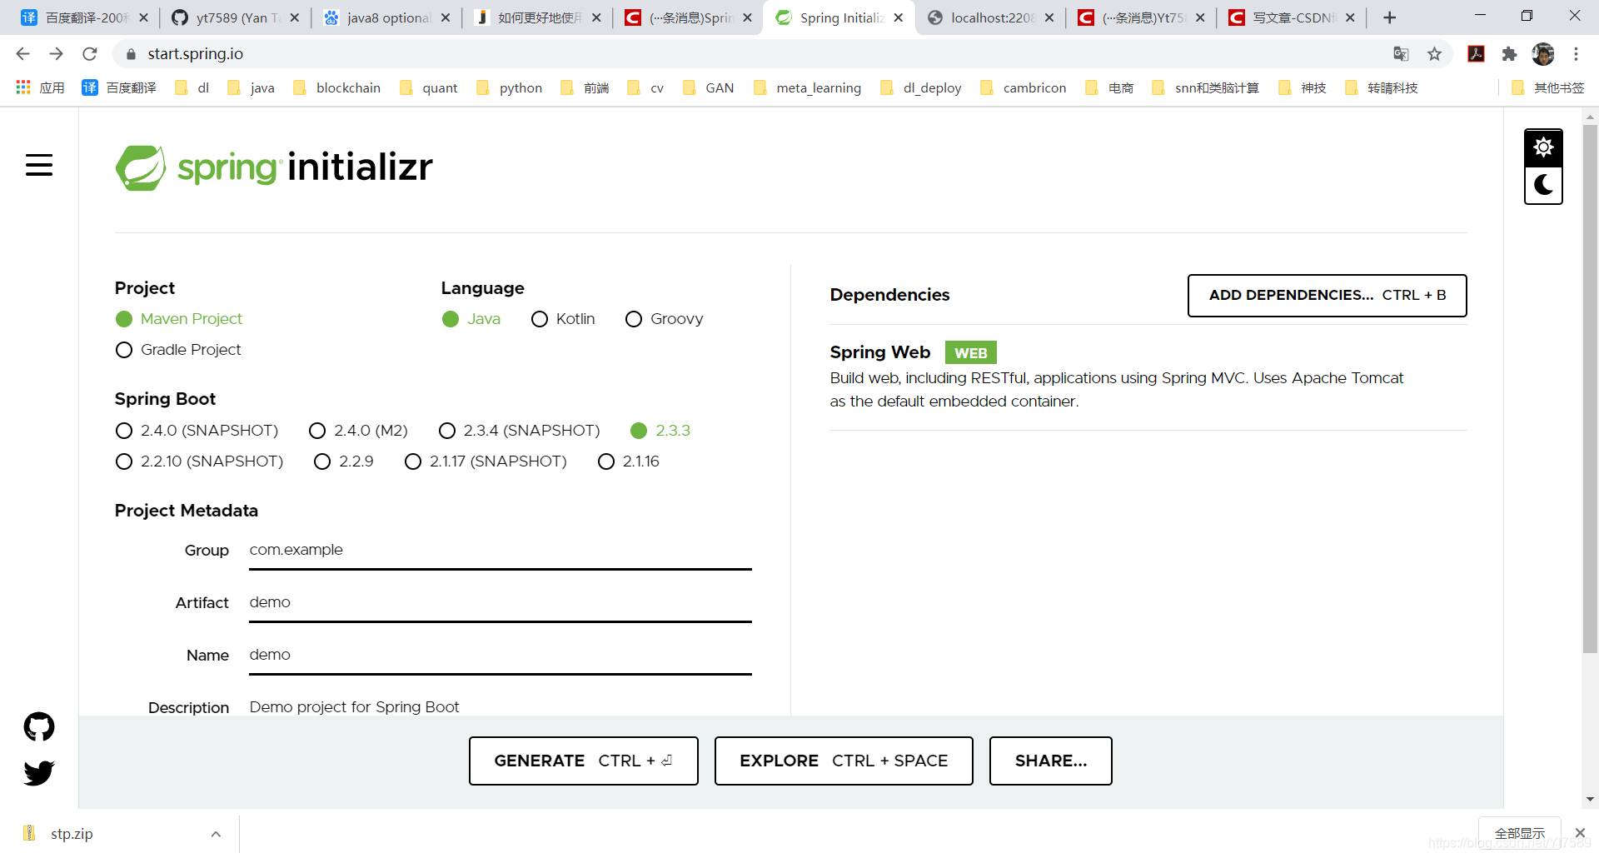Open the cambricon bookmarks folder
Image resolution: width=1599 pixels, height=858 pixels.
pyautogui.click(x=1024, y=87)
